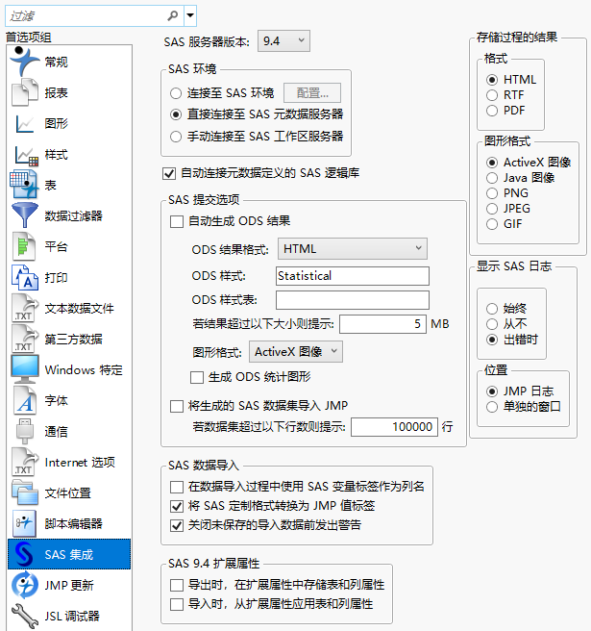The image size is (591, 631).
Task: Select ActiveX 图像 radio in 图形格式 group
Action: (x=492, y=163)
